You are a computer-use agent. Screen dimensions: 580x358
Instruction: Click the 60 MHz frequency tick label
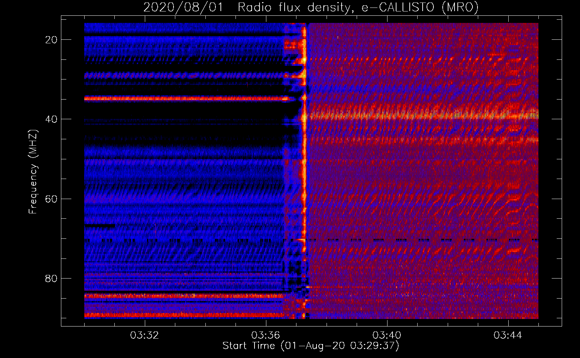click(51, 199)
